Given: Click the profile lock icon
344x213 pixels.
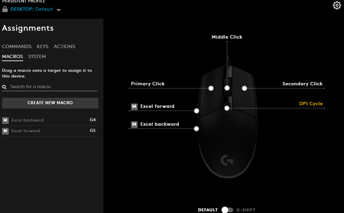Looking at the screenshot, I should (x=5, y=9).
